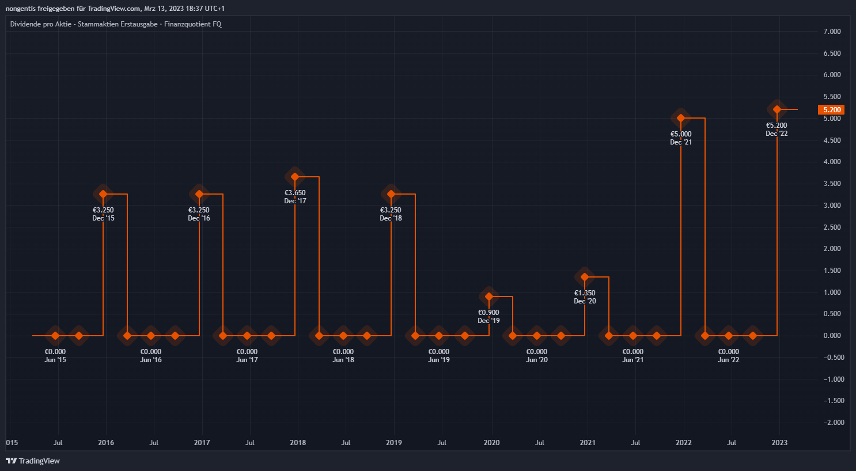Click the Dec '17 €3.650 data point
Screen dimensions: 856x471
(295, 177)
